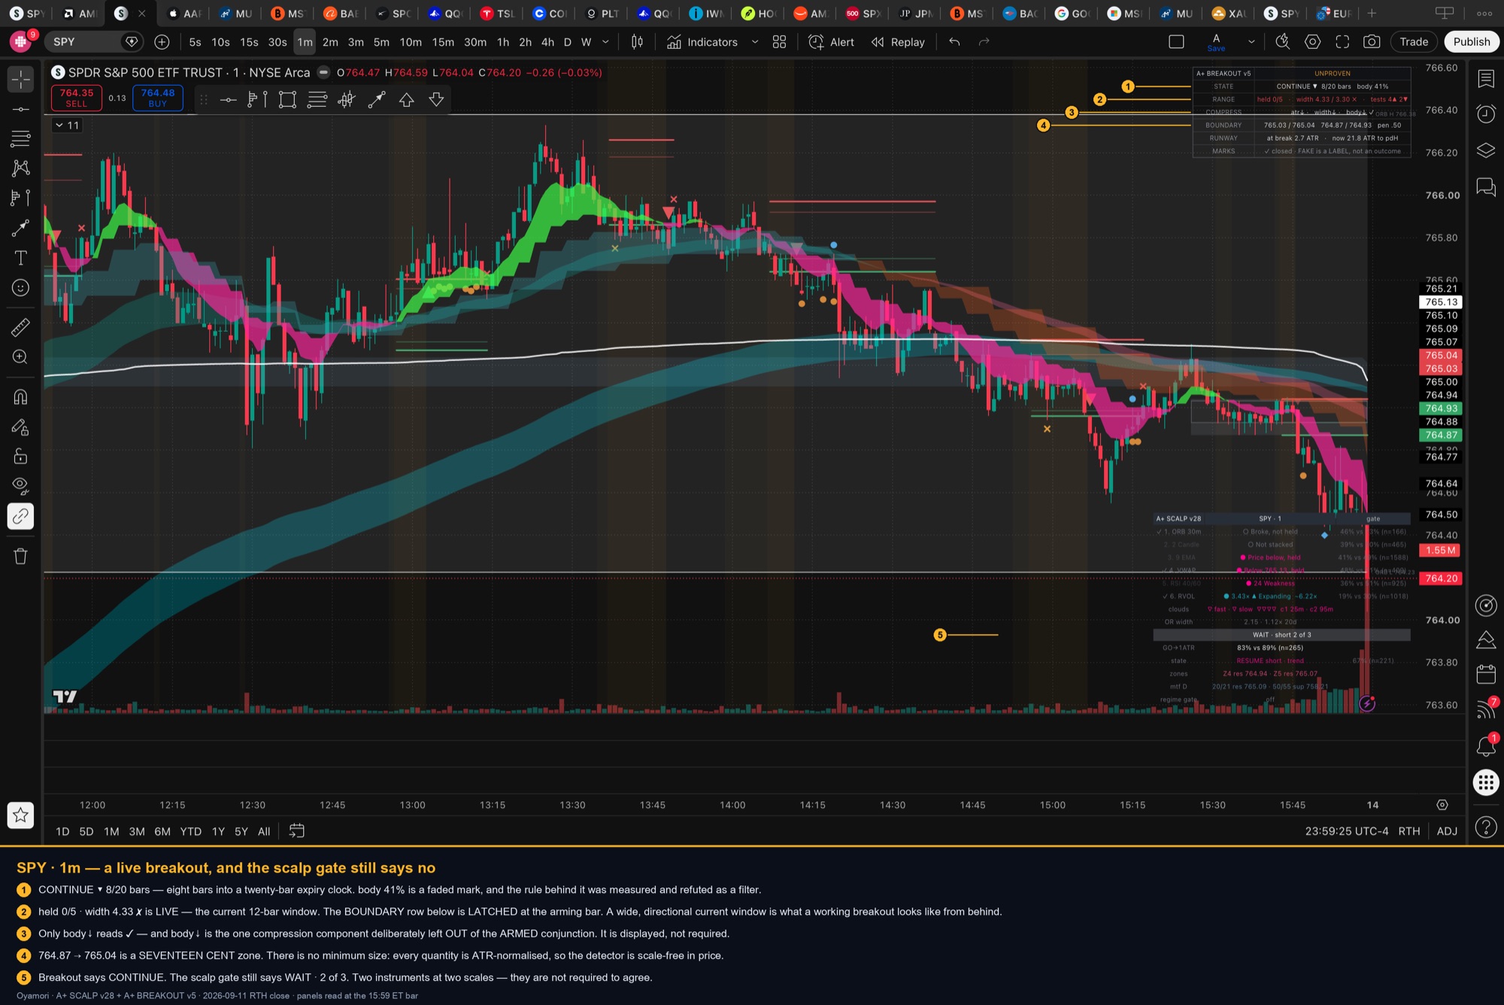Switch to the TSL browser tab
The width and height of the screenshot is (1504, 1005).
point(499,14)
